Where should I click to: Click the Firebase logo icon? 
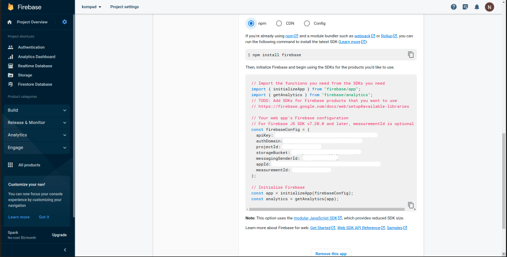pyautogui.click(x=11, y=7)
